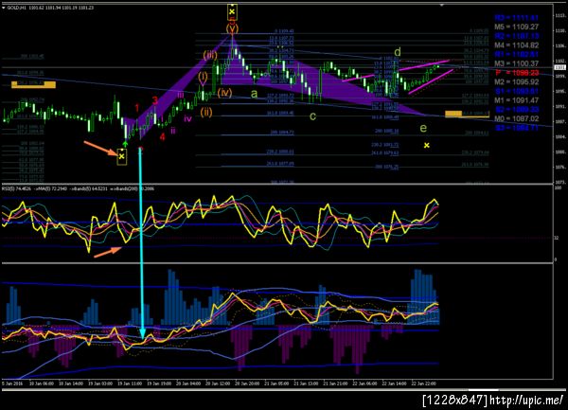The image size is (568, 410).
Task: Click the arrow before the GOLD,H1 title
Action: 4,8
